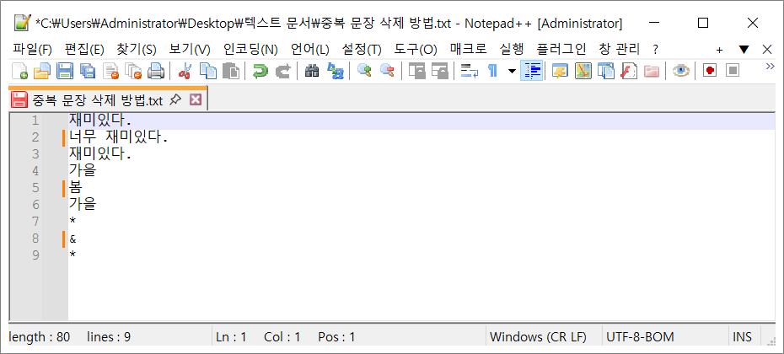Click line number 7 in the margin

click(35, 222)
